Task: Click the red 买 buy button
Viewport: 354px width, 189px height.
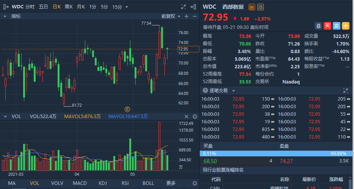Action: [x=327, y=26]
